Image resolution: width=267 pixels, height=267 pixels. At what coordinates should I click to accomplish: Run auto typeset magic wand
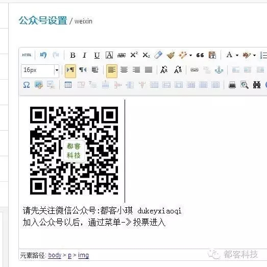click(x=183, y=55)
